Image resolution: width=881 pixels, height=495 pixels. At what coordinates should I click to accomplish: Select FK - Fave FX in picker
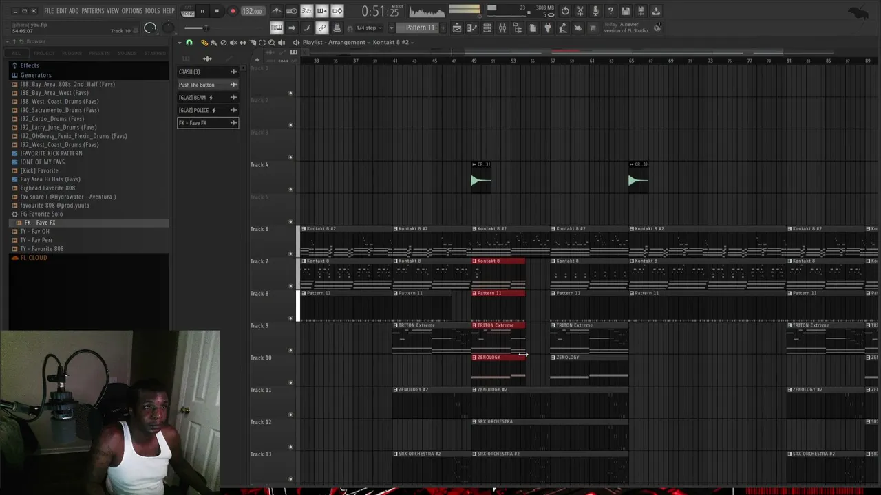[207, 123]
